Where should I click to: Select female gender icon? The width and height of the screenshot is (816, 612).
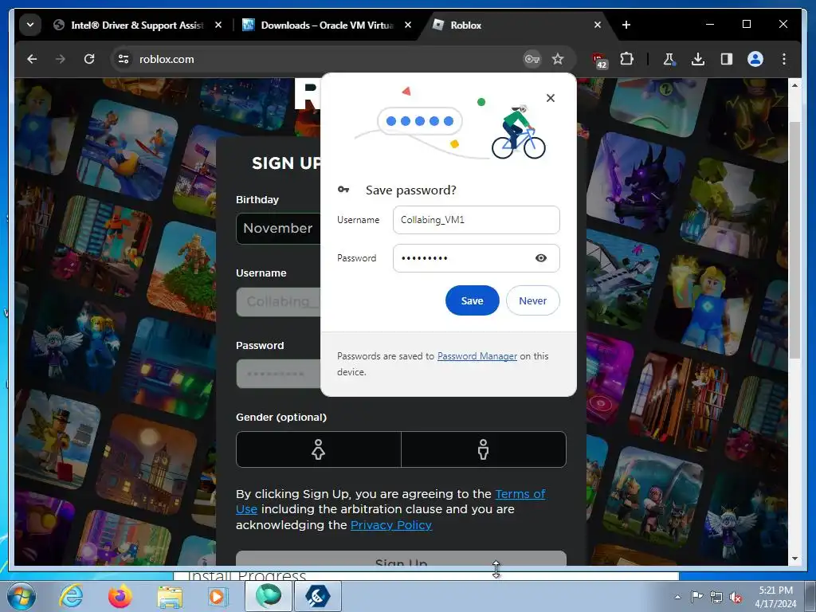[x=319, y=449]
